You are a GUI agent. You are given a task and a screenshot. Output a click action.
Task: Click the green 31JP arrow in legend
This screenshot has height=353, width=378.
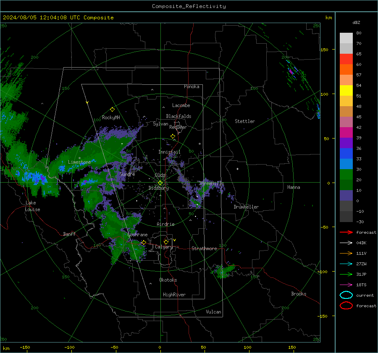346,274
